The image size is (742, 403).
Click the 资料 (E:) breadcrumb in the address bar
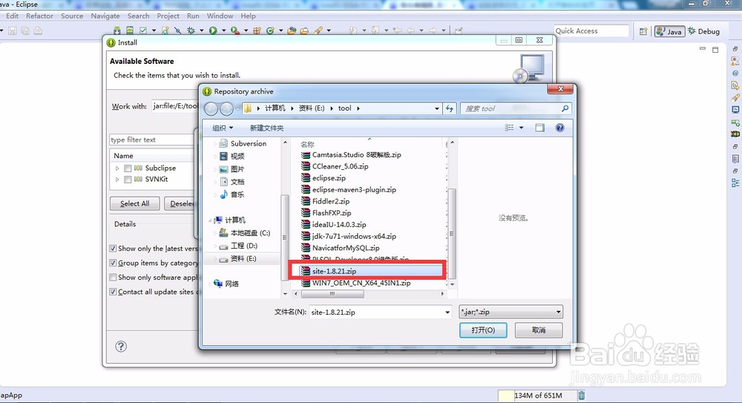pyautogui.click(x=312, y=108)
